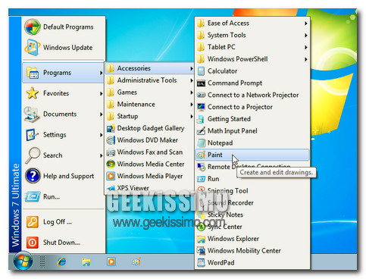Click the Windows Mobility Center icon
The width and height of the screenshot is (366, 279).
(201, 251)
